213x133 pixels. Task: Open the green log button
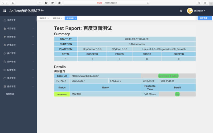click(x=177, y=94)
